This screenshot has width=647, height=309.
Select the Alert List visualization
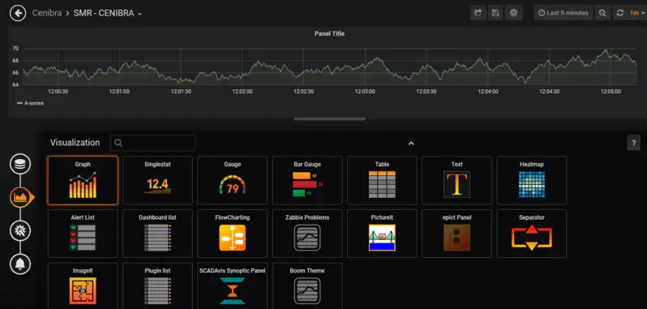(x=83, y=234)
